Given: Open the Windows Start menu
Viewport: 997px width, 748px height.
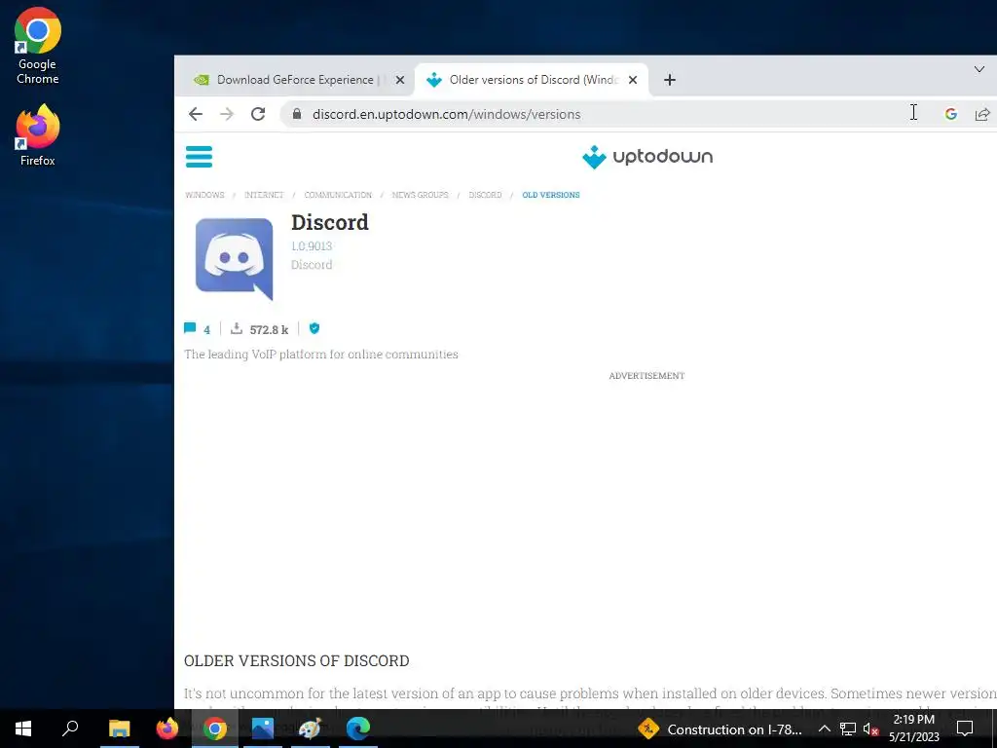Looking at the screenshot, I should (x=23, y=729).
